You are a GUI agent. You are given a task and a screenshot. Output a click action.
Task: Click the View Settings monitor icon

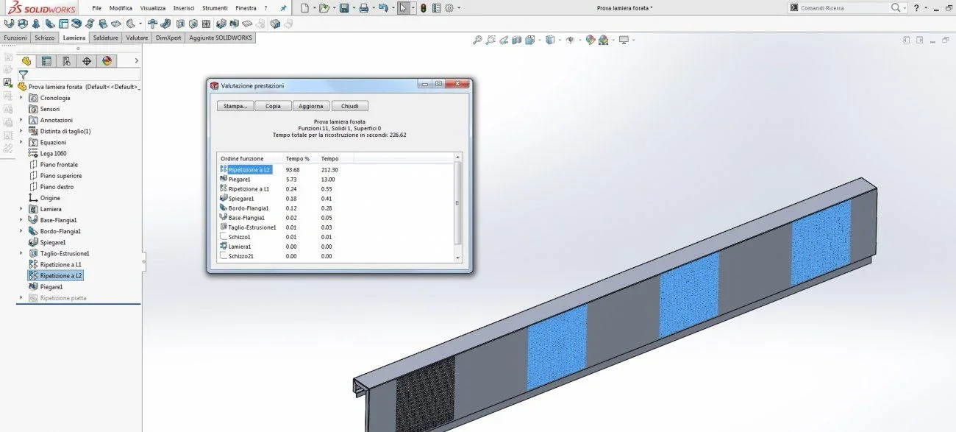tap(624, 40)
